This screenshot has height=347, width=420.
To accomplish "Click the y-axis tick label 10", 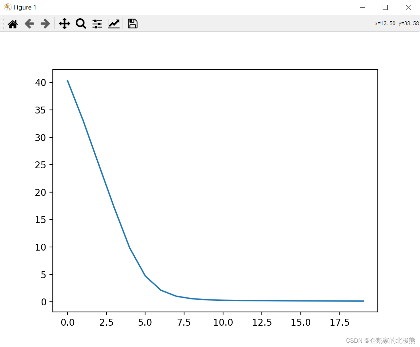I will coord(40,247).
